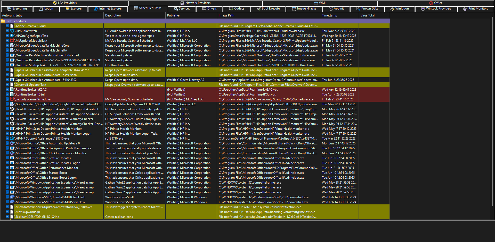Click the icon of Opera GX Autoupdate 1641048302
Viewport: 495px width, 242px height.
pos(12,80)
